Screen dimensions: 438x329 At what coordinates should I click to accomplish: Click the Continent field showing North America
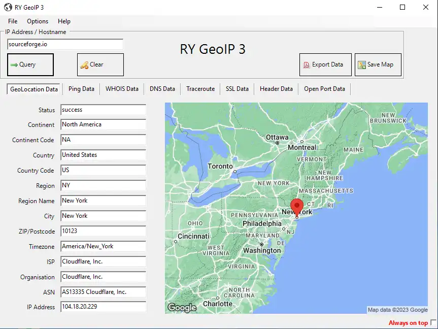point(103,124)
